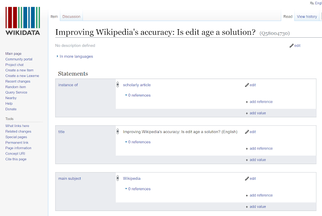Screen dimensions: 322x216
Task: Click the English title text value
Action: 180,132
